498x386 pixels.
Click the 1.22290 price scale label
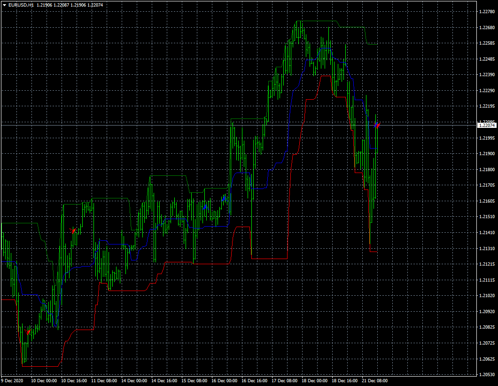tap(487, 91)
